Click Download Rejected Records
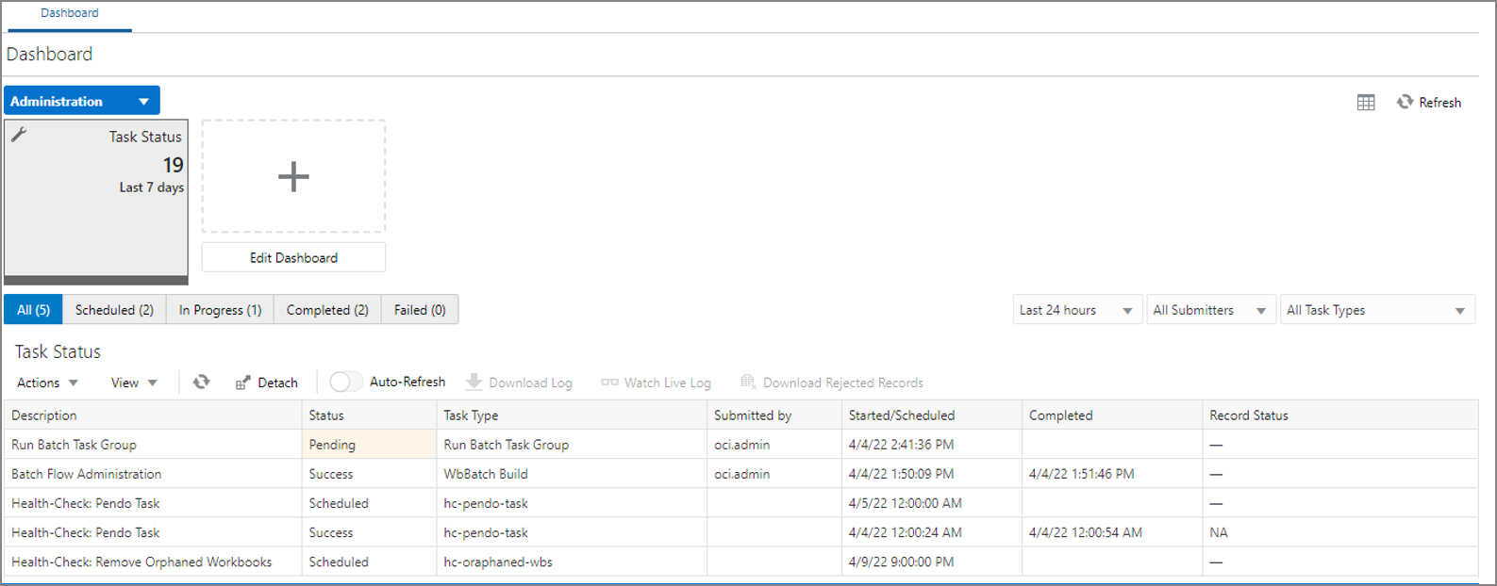This screenshot has height=586, width=1497. coord(832,383)
